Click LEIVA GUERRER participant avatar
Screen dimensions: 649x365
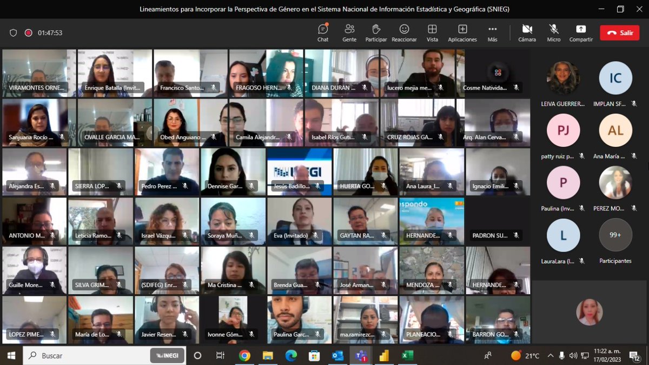point(563,78)
